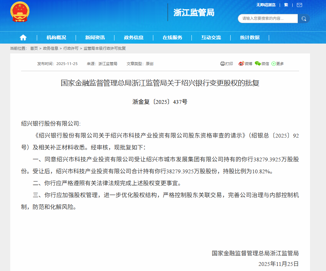Click the signature 国家金融监督管理总局浙江监管局
Image resolution: width=326 pixels, height=271 pixels.
255,253
